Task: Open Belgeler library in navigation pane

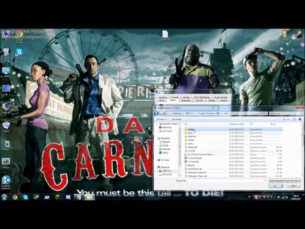Action: click(x=164, y=142)
